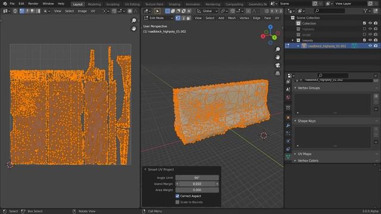Viewport: 381px width, 214px height.
Task: Open Image menu in UV editor
Action: (82, 11)
